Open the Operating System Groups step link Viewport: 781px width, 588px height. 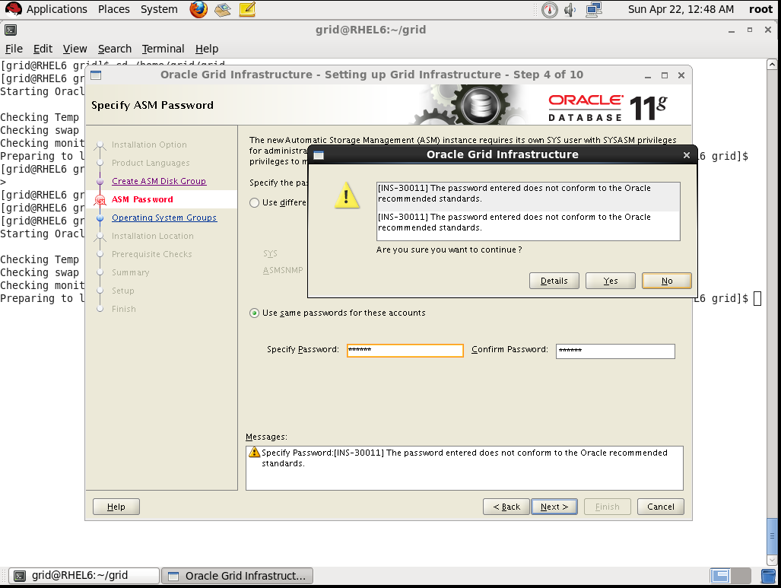coord(164,218)
